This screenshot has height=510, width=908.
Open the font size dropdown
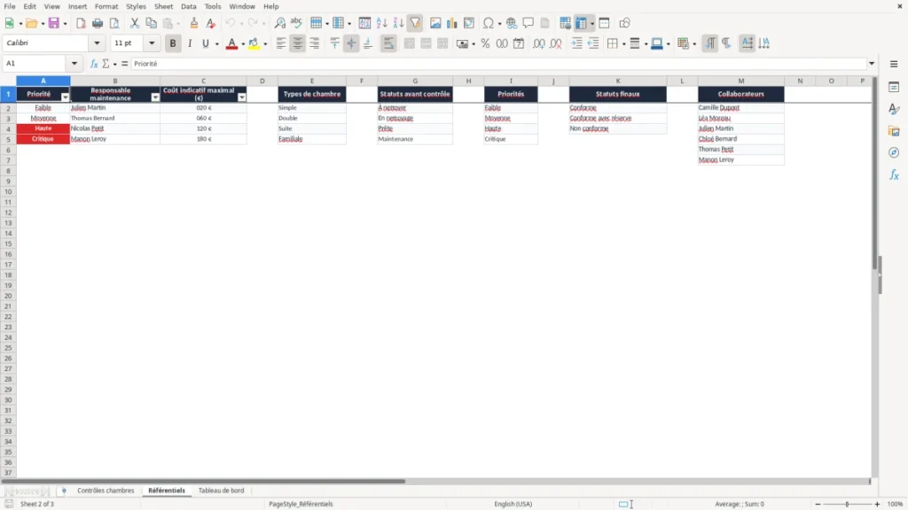click(x=152, y=42)
